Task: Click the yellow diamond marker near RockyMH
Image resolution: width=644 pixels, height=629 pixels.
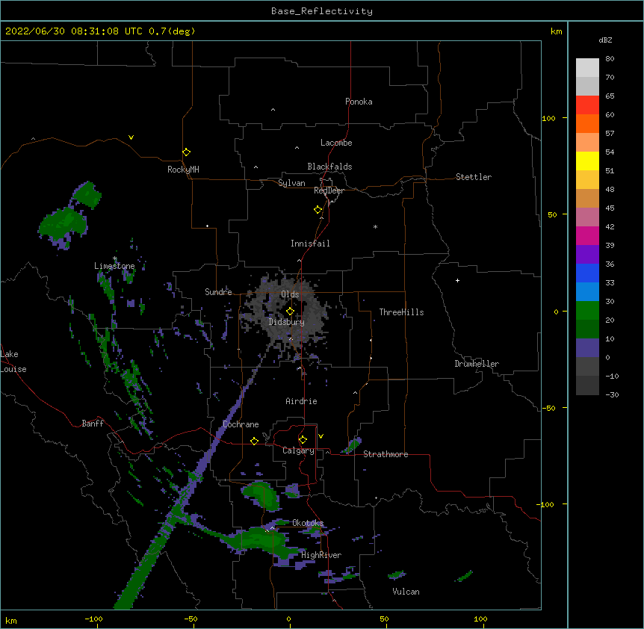Action: click(x=186, y=152)
